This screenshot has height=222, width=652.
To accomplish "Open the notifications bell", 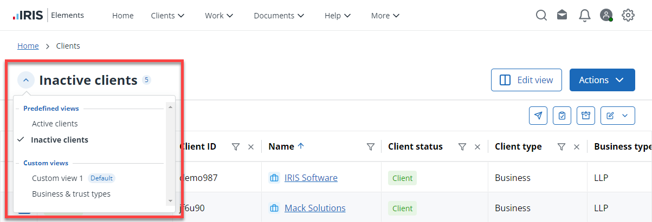I will (584, 16).
